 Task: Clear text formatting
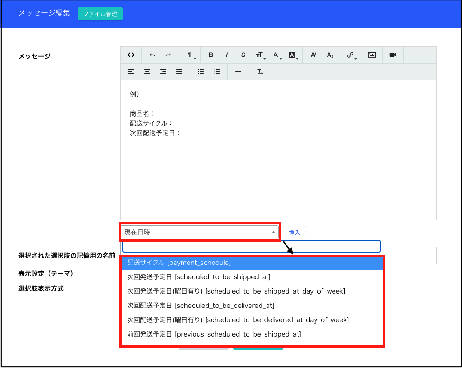(260, 71)
